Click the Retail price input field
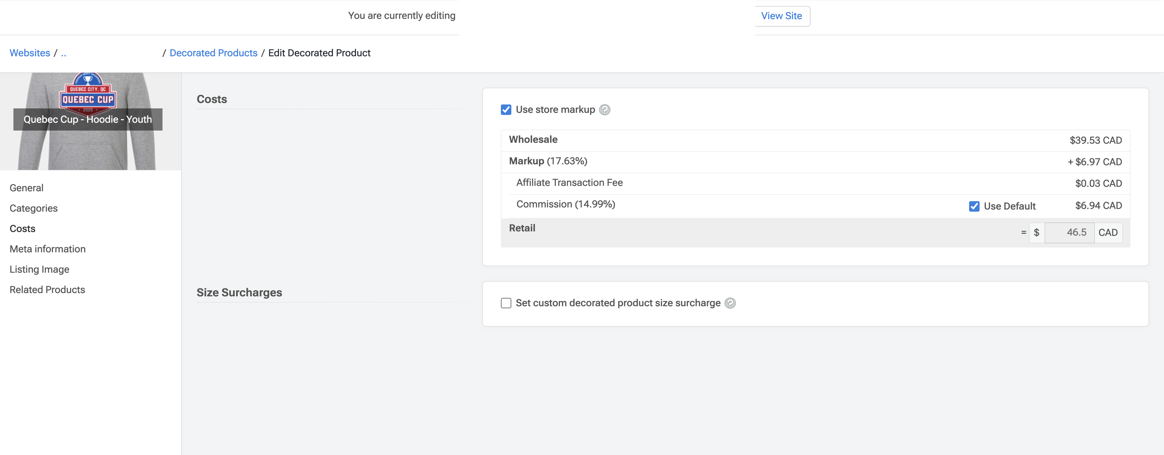This screenshot has height=455, width=1164. tap(1069, 233)
